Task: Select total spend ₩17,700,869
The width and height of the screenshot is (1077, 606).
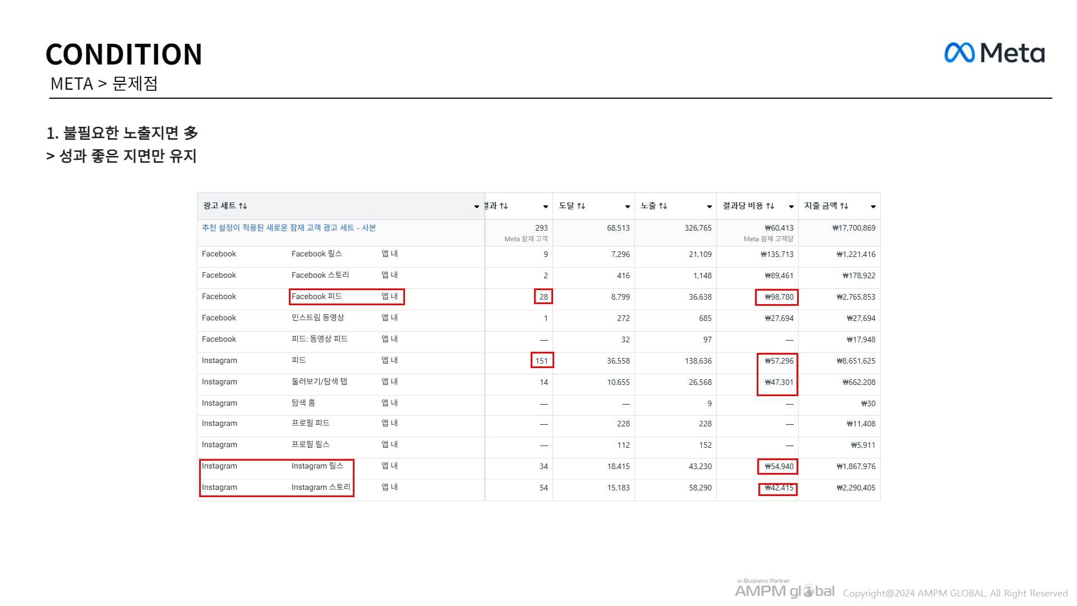Action: [x=854, y=228]
